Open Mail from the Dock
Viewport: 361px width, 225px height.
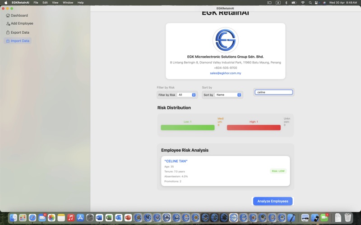coord(42,217)
